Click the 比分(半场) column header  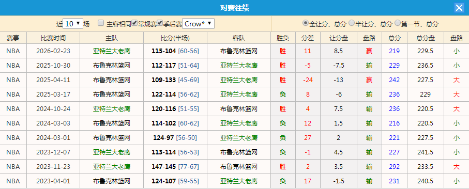tap(175, 38)
